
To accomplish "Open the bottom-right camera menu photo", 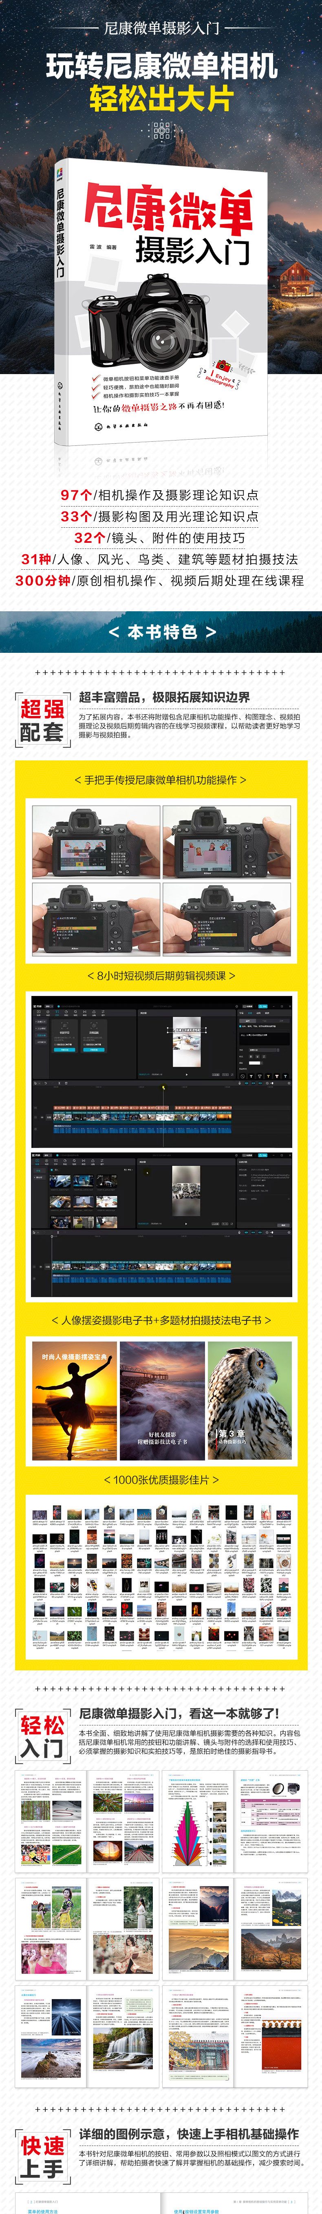I will click(x=227, y=919).
